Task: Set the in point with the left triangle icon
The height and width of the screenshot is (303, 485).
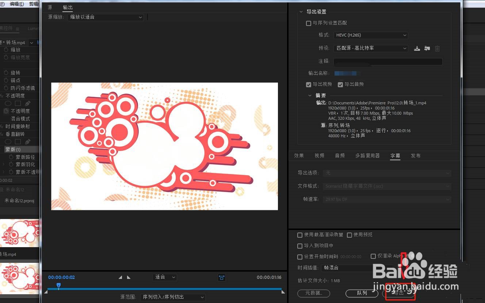Action: (x=121, y=277)
